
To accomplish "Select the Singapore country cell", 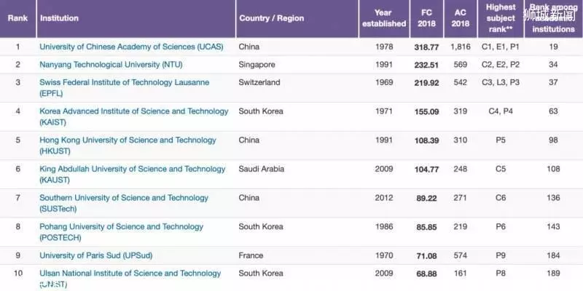I will tap(257, 65).
